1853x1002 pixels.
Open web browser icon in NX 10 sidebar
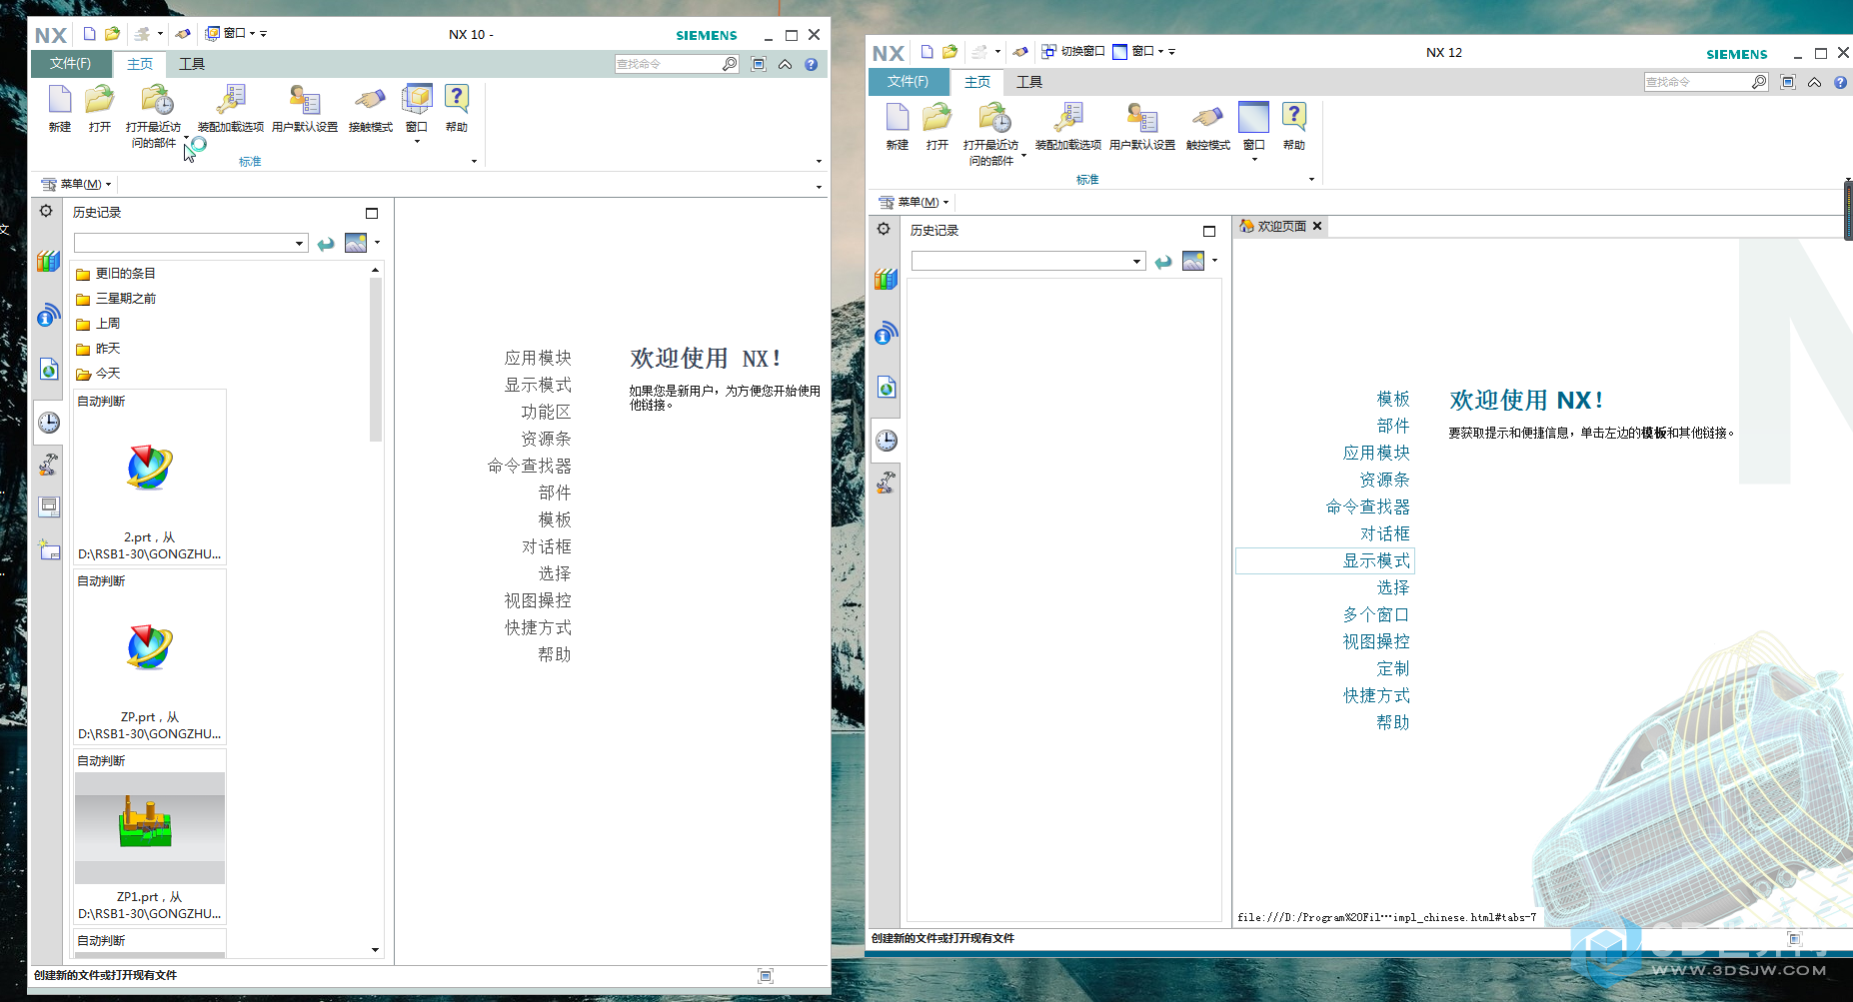point(48,369)
